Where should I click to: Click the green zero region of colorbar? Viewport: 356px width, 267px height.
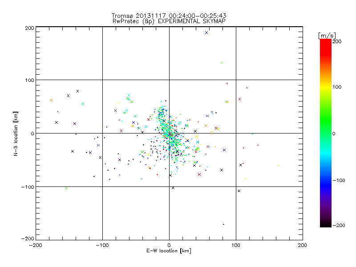[326, 133]
